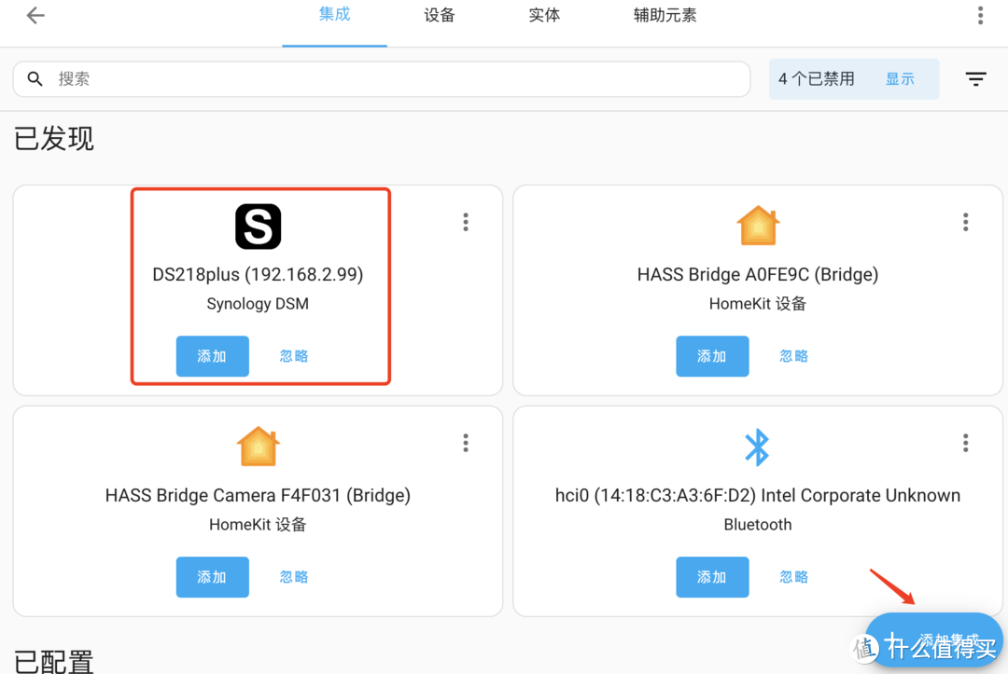Open options menu on the hci0 Bluetooth card
The width and height of the screenshot is (1008, 674).
(x=965, y=443)
